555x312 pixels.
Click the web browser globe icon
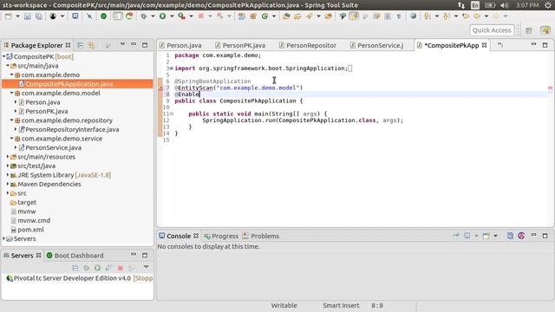[x=413, y=16]
